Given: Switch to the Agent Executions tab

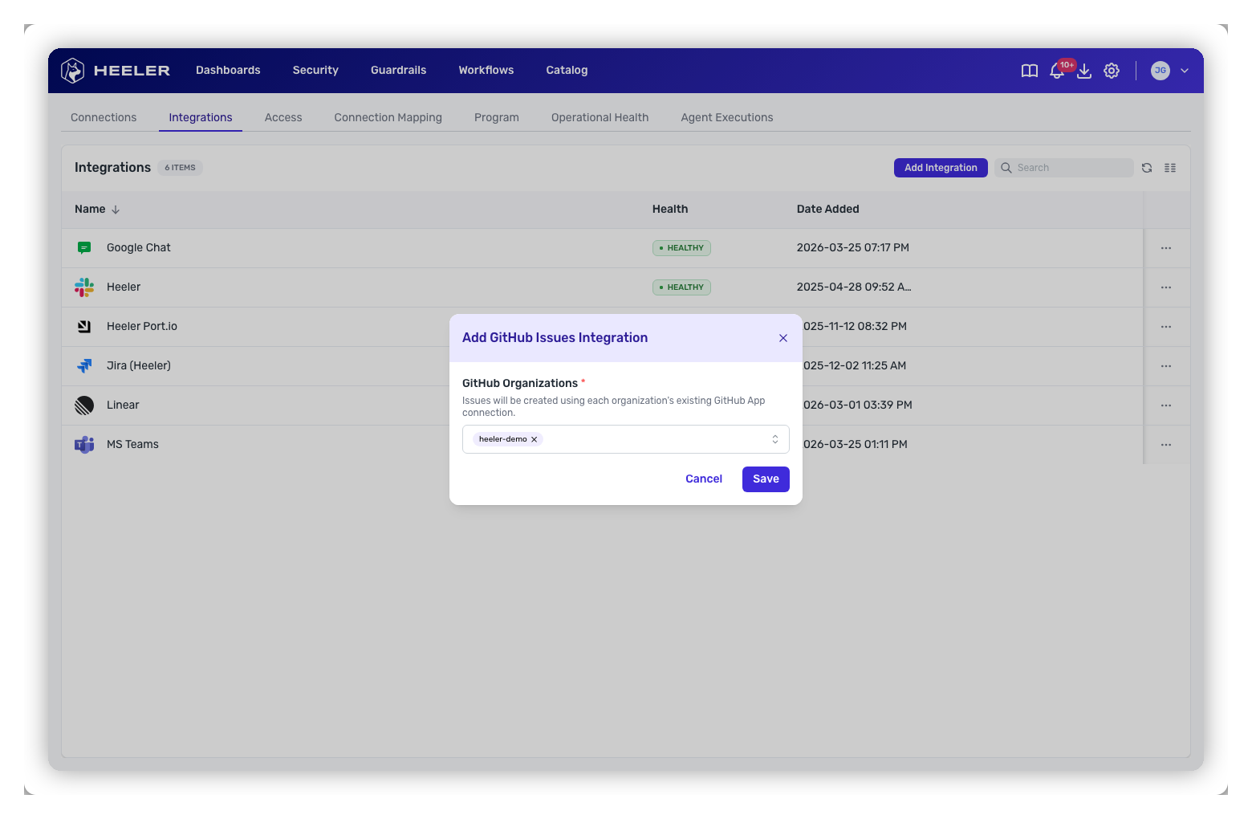Looking at the screenshot, I should tap(727, 117).
